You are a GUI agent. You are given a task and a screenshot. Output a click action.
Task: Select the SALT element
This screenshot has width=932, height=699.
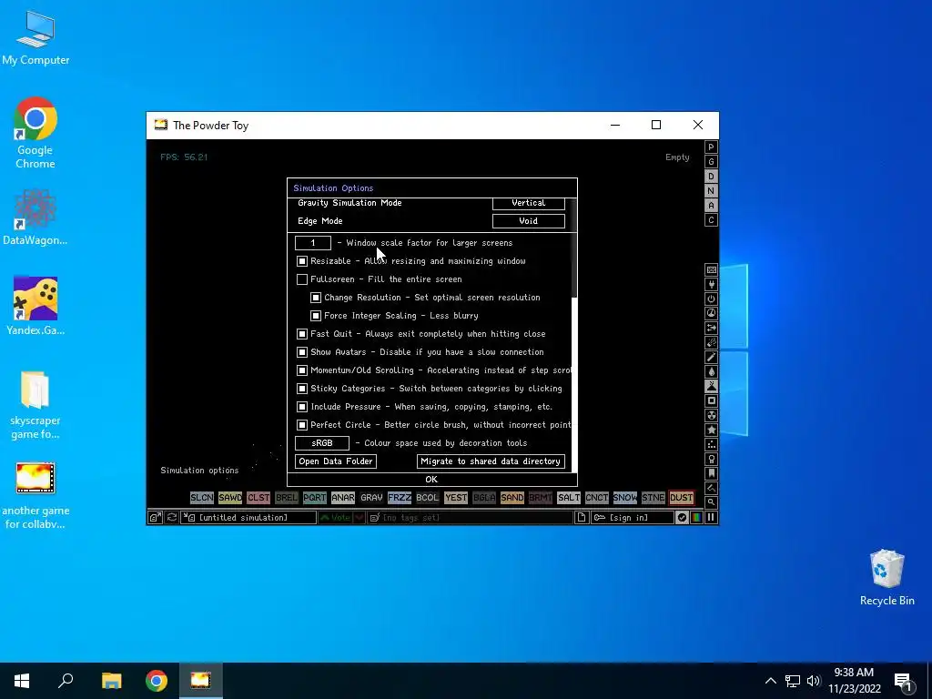click(x=568, y=498)
